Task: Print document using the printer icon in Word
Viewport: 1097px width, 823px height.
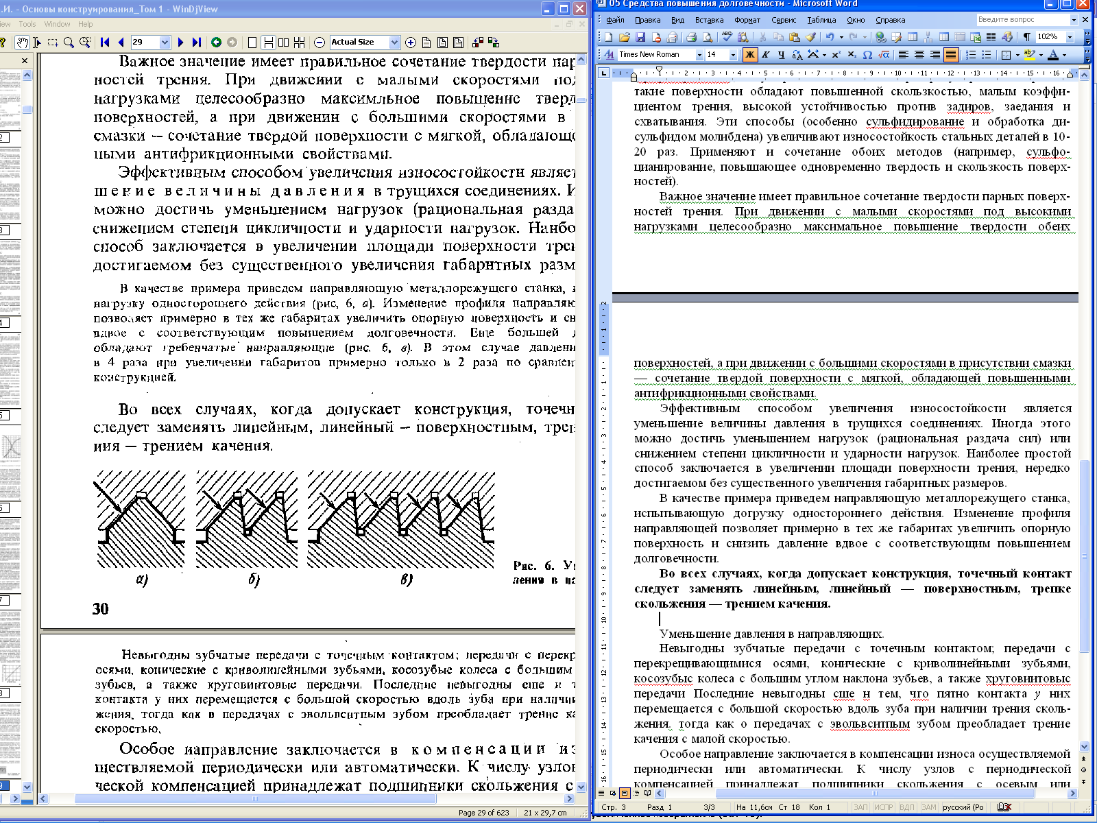Action: pos(691,37)
